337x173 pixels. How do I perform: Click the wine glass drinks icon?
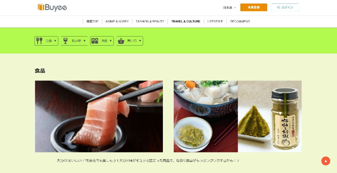66,41
